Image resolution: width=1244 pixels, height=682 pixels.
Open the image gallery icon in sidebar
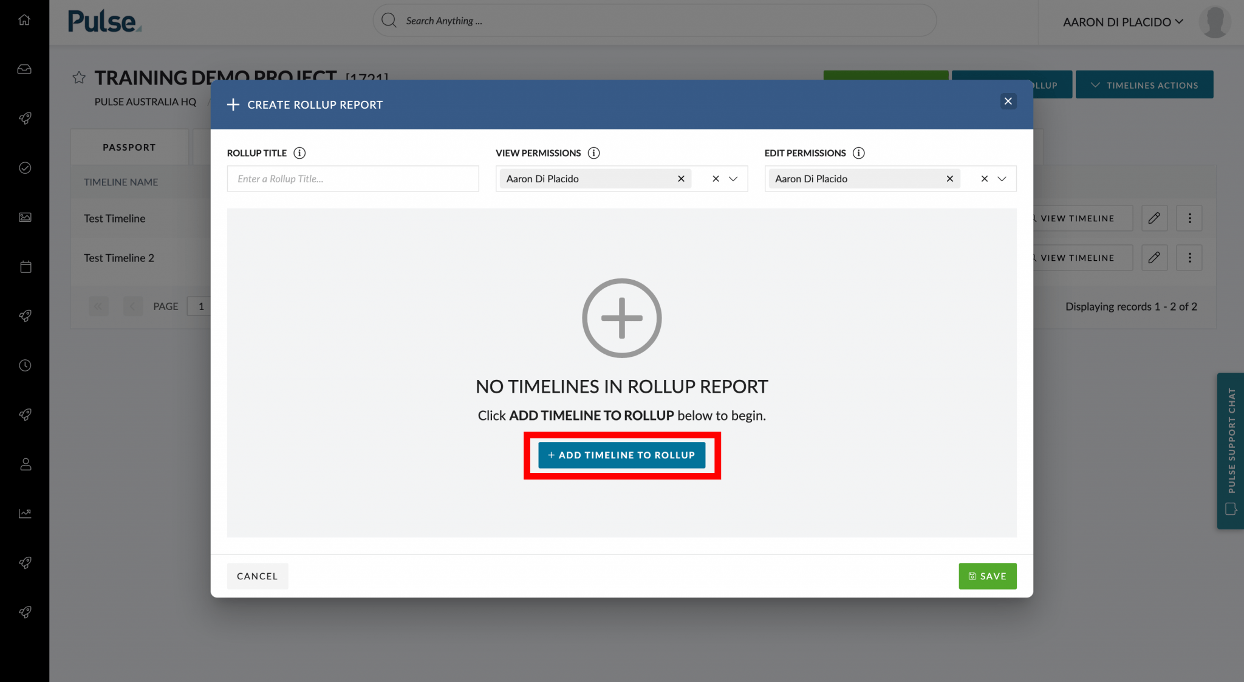24,217
